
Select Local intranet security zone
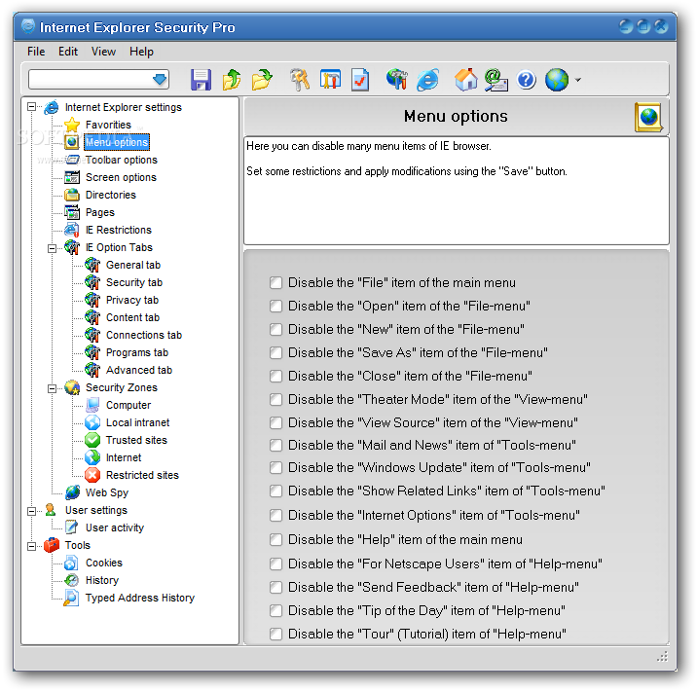point(137,422)
